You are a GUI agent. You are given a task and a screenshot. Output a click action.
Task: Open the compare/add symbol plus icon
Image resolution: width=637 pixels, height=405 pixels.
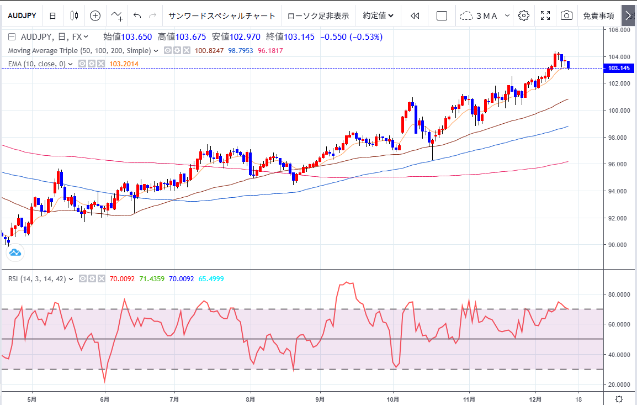point(95,15)
